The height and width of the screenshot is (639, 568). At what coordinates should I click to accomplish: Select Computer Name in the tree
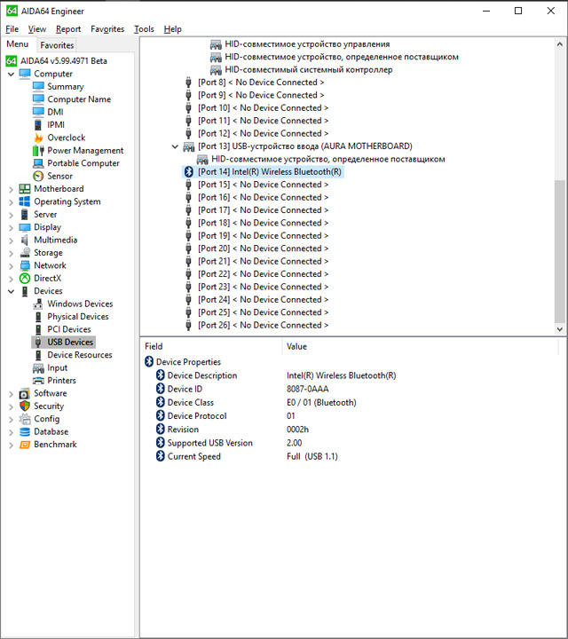[79, 99]
